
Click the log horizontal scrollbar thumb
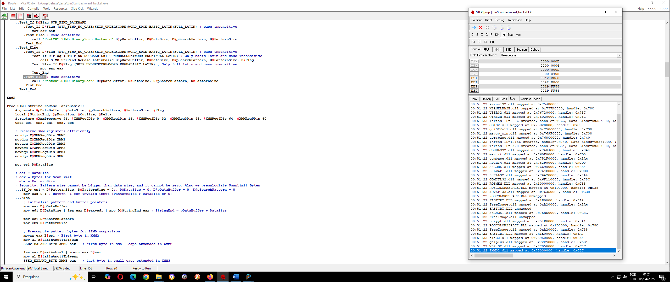494,256
